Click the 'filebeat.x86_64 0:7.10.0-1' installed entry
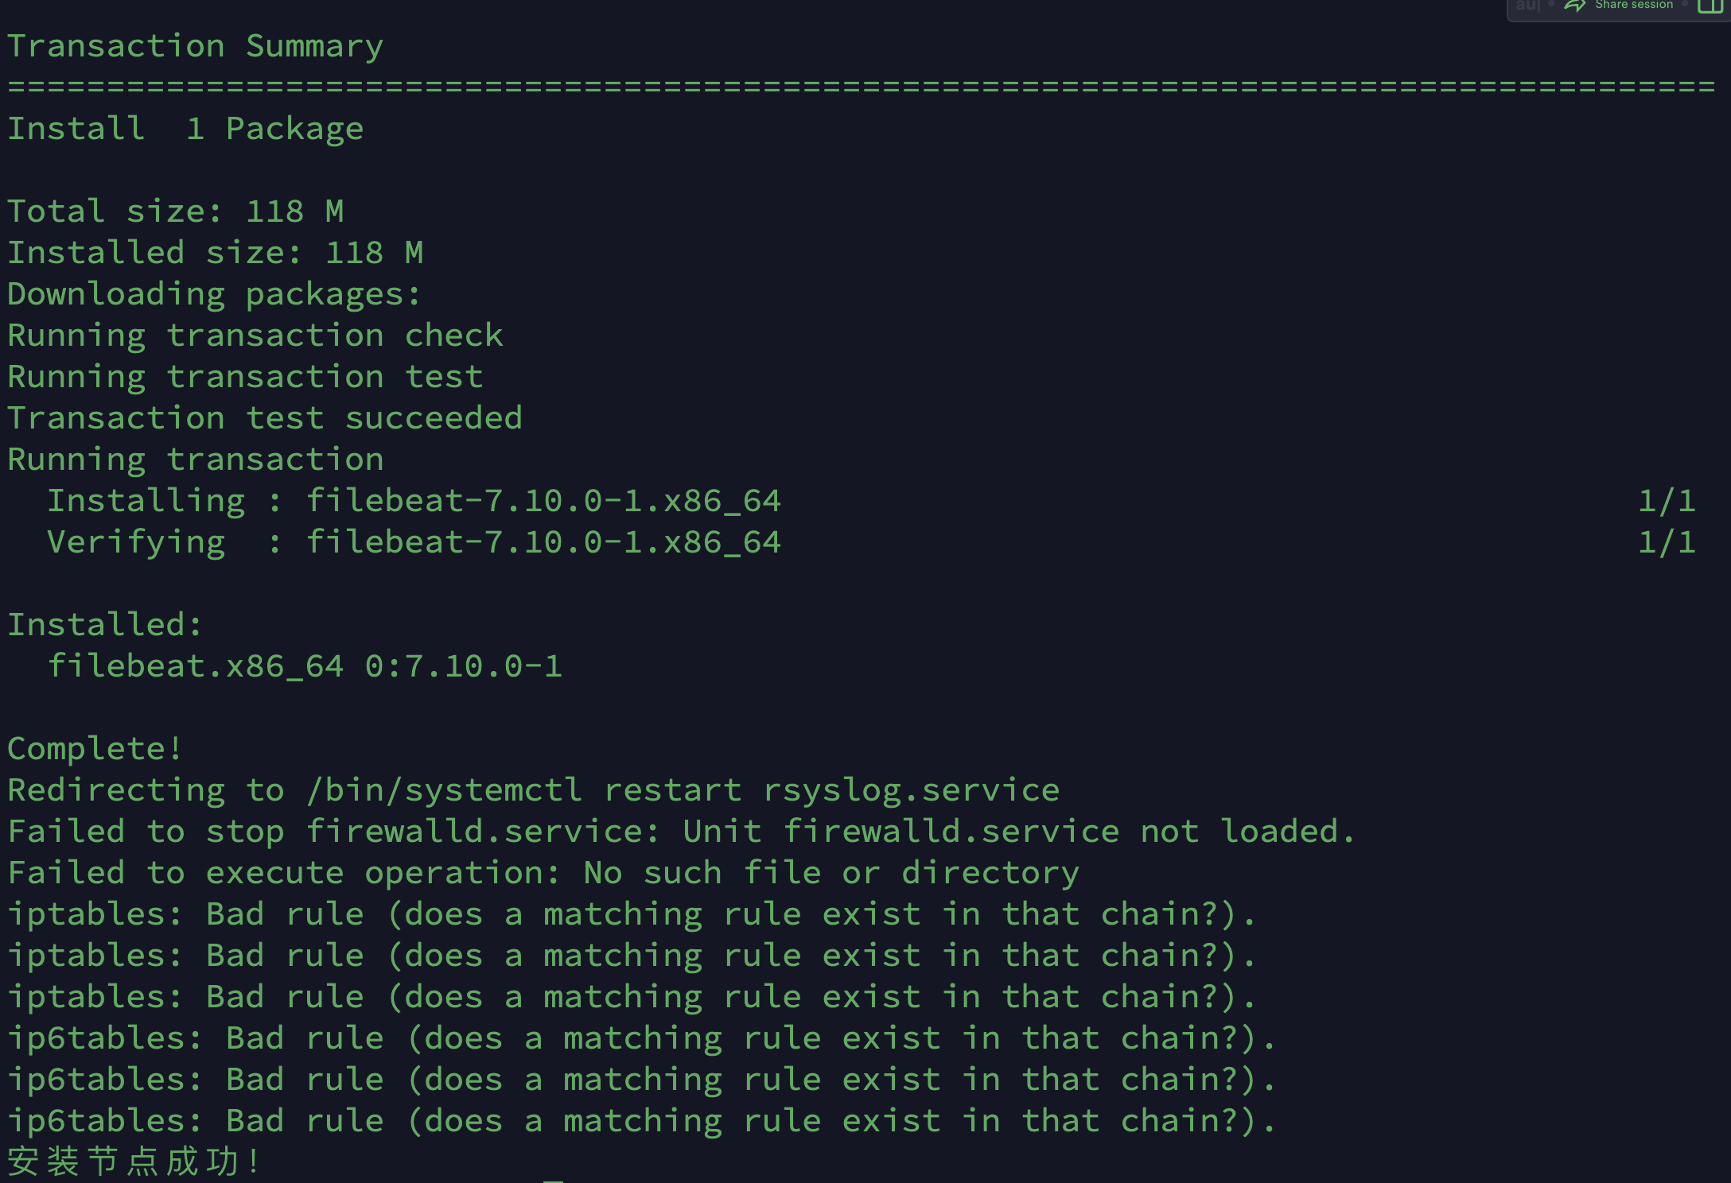 (x=305, y=666)
